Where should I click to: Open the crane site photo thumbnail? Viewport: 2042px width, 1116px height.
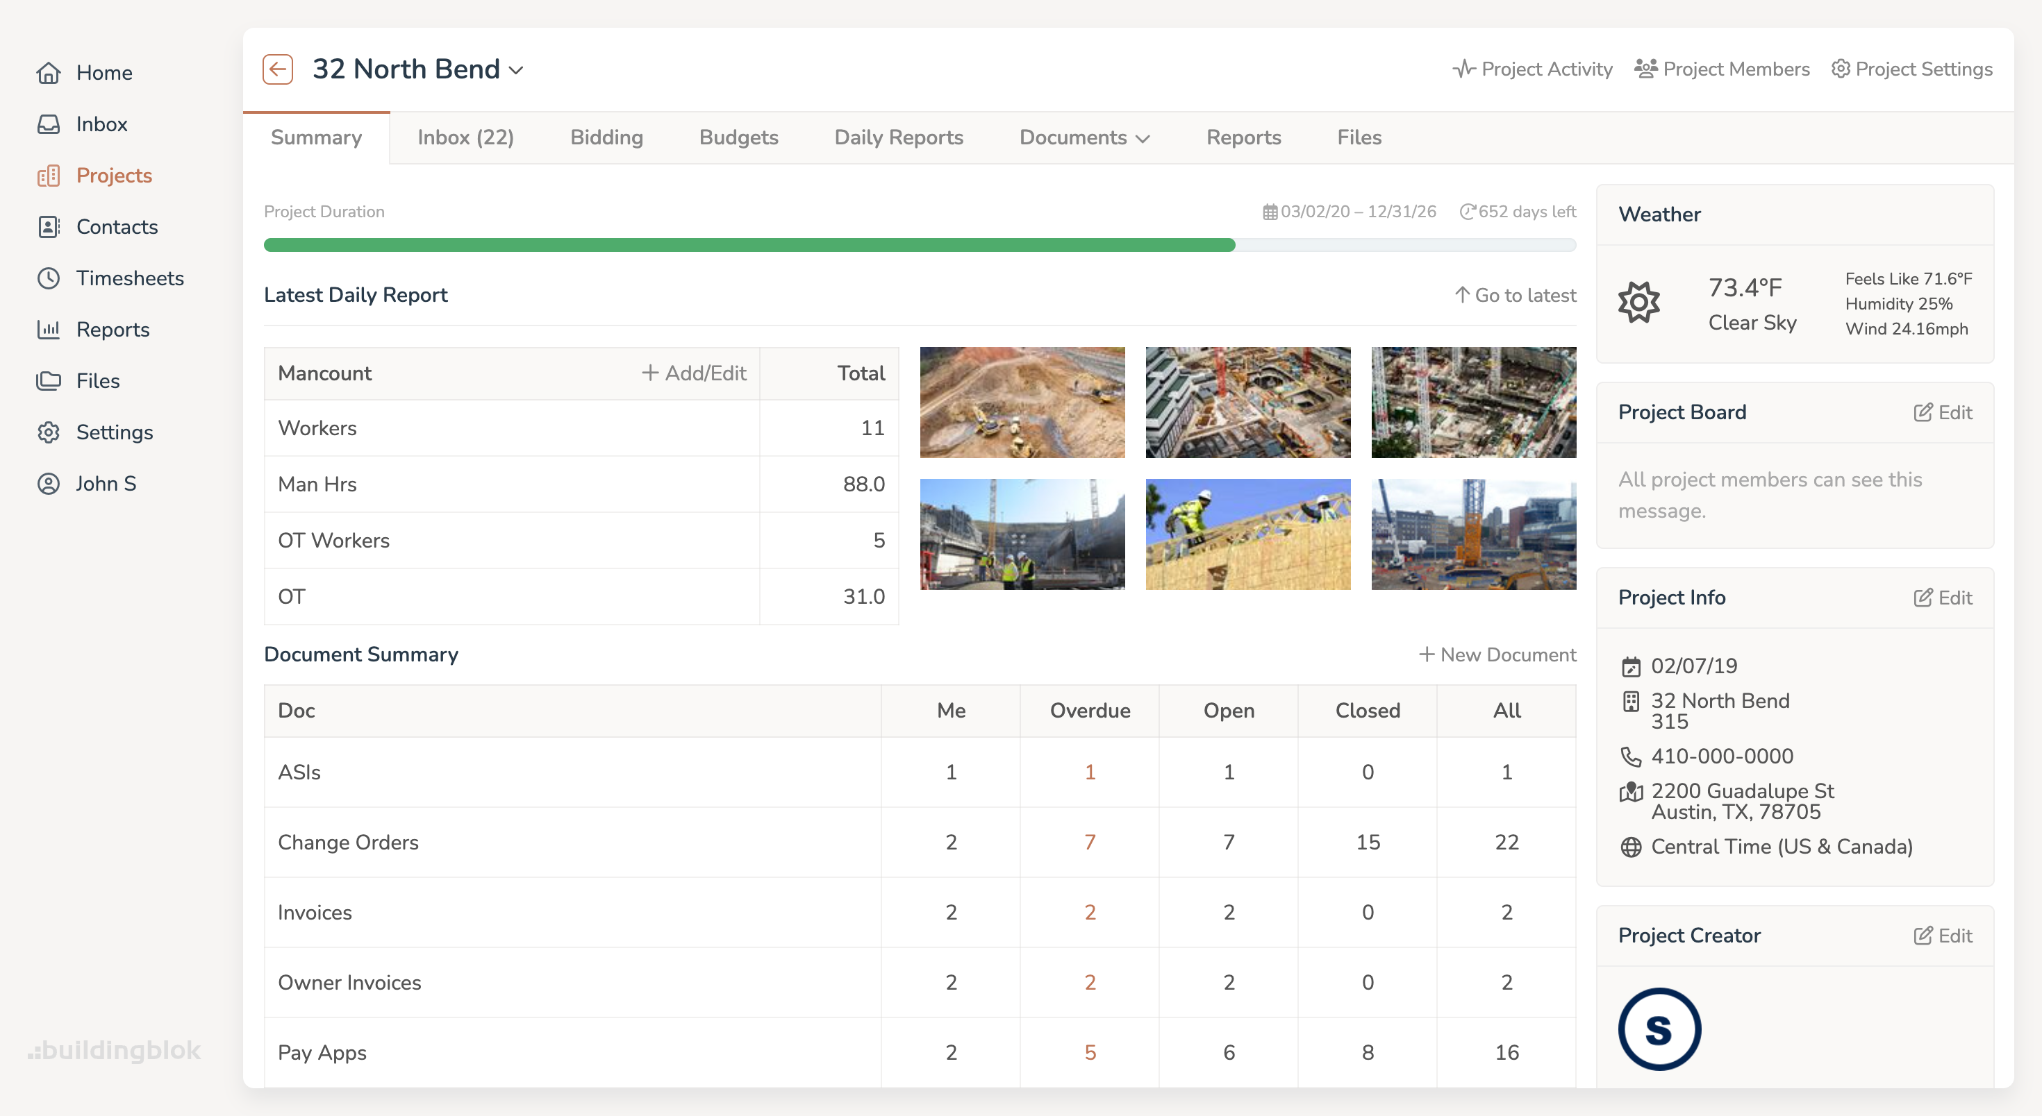pyautogui.click(x=1473, y=534)
